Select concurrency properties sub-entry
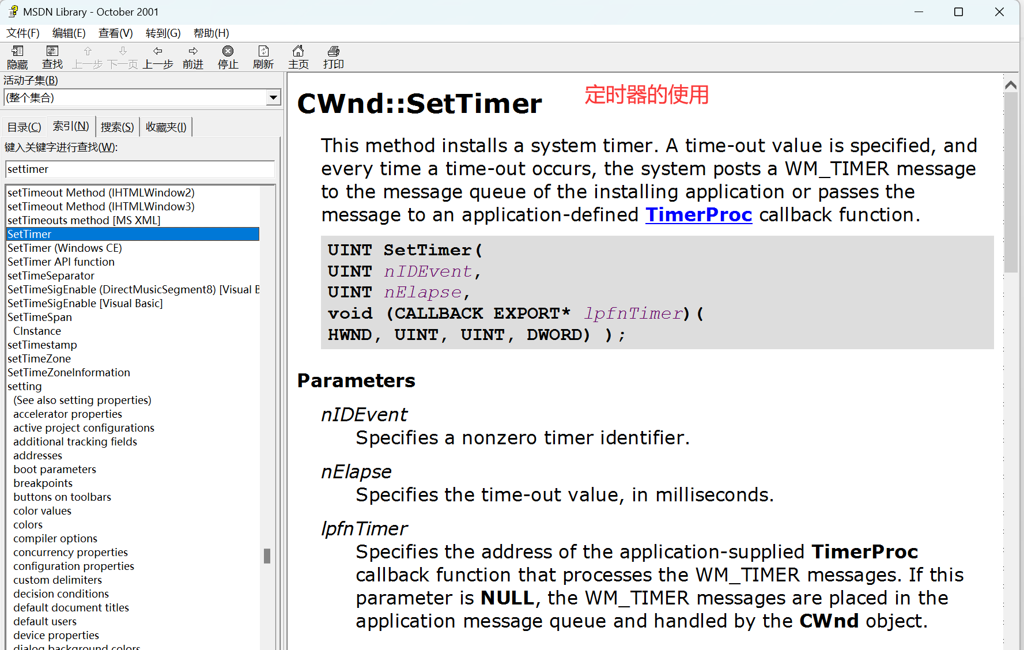 [70, 552]
